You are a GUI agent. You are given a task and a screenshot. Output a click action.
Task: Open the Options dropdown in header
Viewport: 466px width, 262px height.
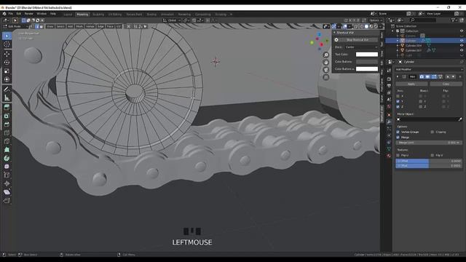pos(376,20)
